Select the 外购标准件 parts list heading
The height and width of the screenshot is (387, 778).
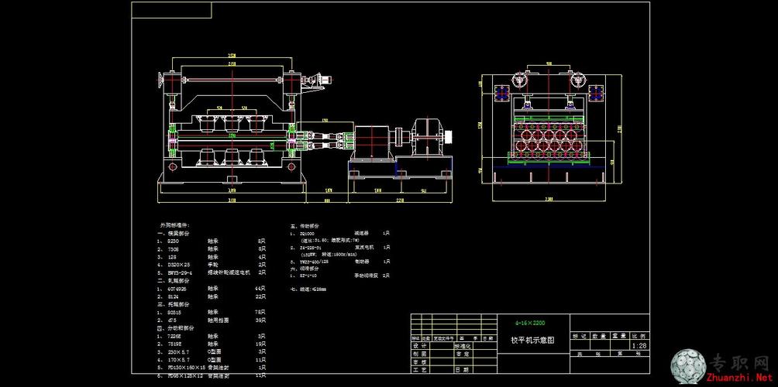(x=174, y=224)
